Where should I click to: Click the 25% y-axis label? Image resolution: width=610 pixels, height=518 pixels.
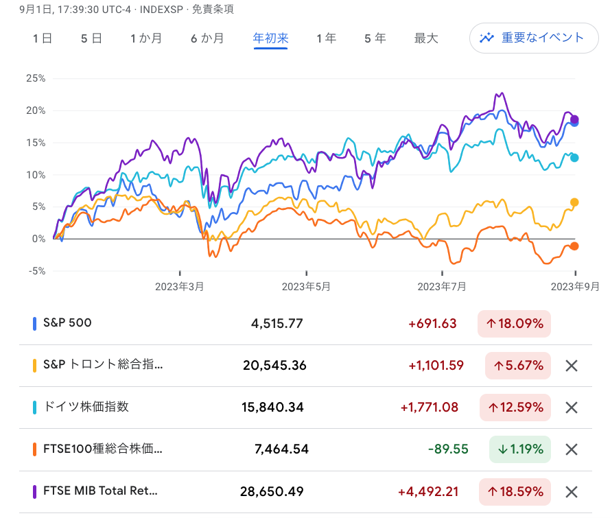[36, 78]
